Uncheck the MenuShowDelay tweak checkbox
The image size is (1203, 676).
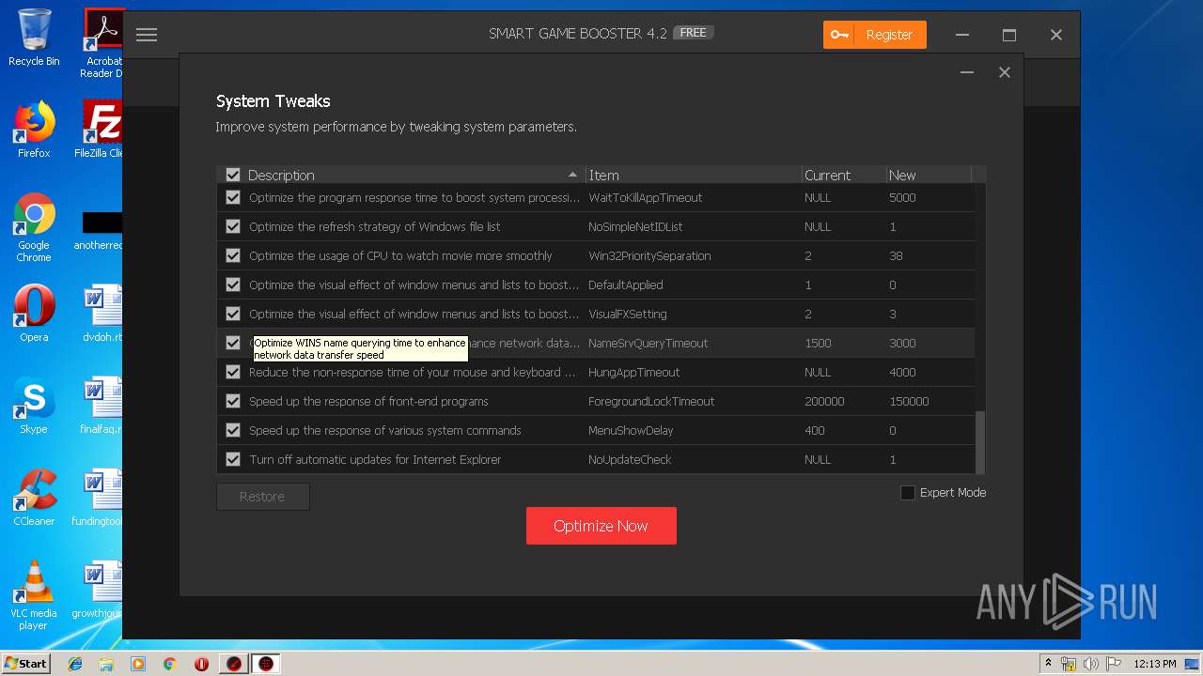(233, 430)
